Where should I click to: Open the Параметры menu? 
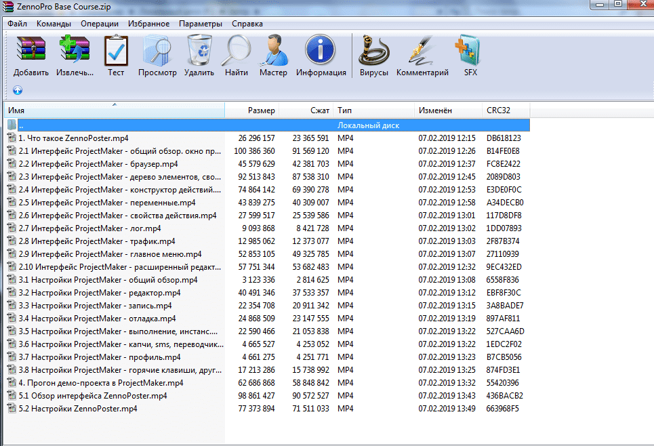[x=201, y=24]
